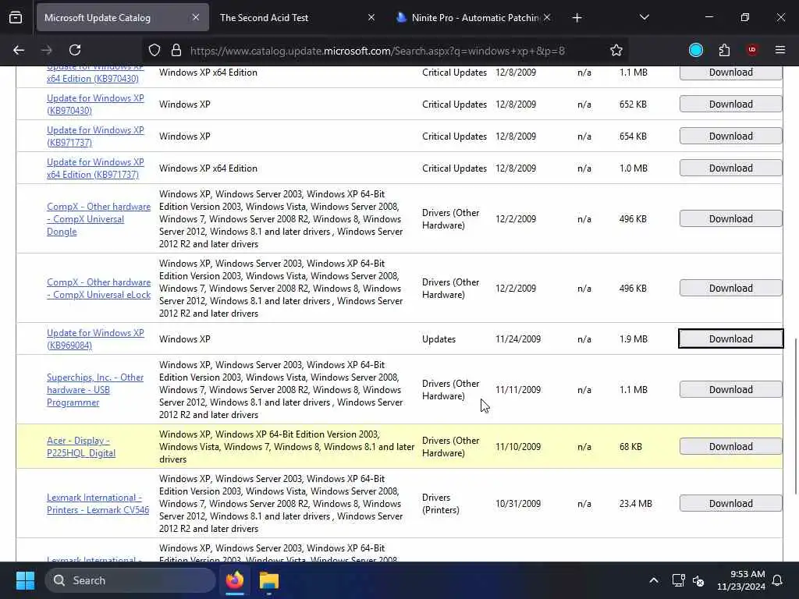Switch to Ninite Pro tab
Viewport: 799px width, 599px height.
pyautogui.click(x=474, y=18)
